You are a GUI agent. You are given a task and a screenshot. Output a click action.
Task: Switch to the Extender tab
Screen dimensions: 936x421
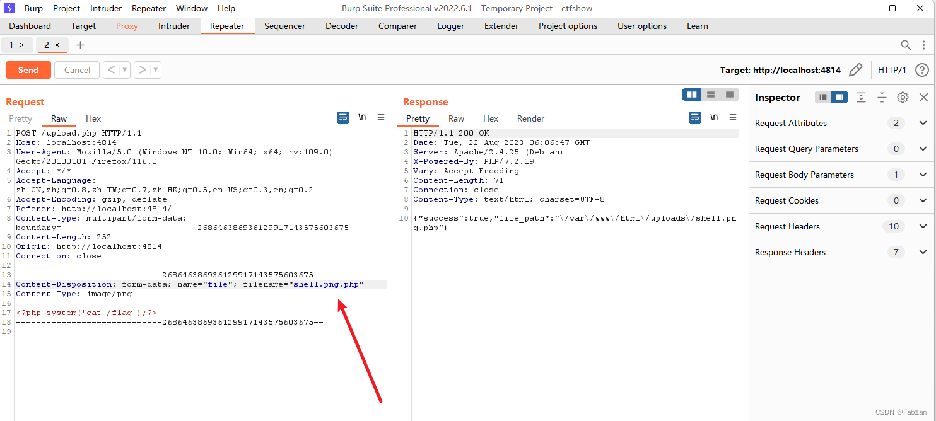501,26
